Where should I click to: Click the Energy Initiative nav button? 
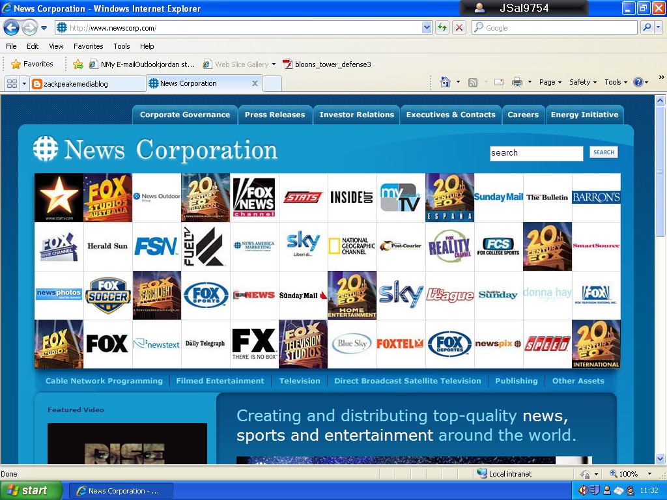pyautogui.click(x=584, y=115)
